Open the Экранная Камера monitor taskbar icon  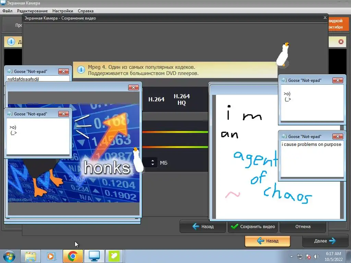pos(94,256)
